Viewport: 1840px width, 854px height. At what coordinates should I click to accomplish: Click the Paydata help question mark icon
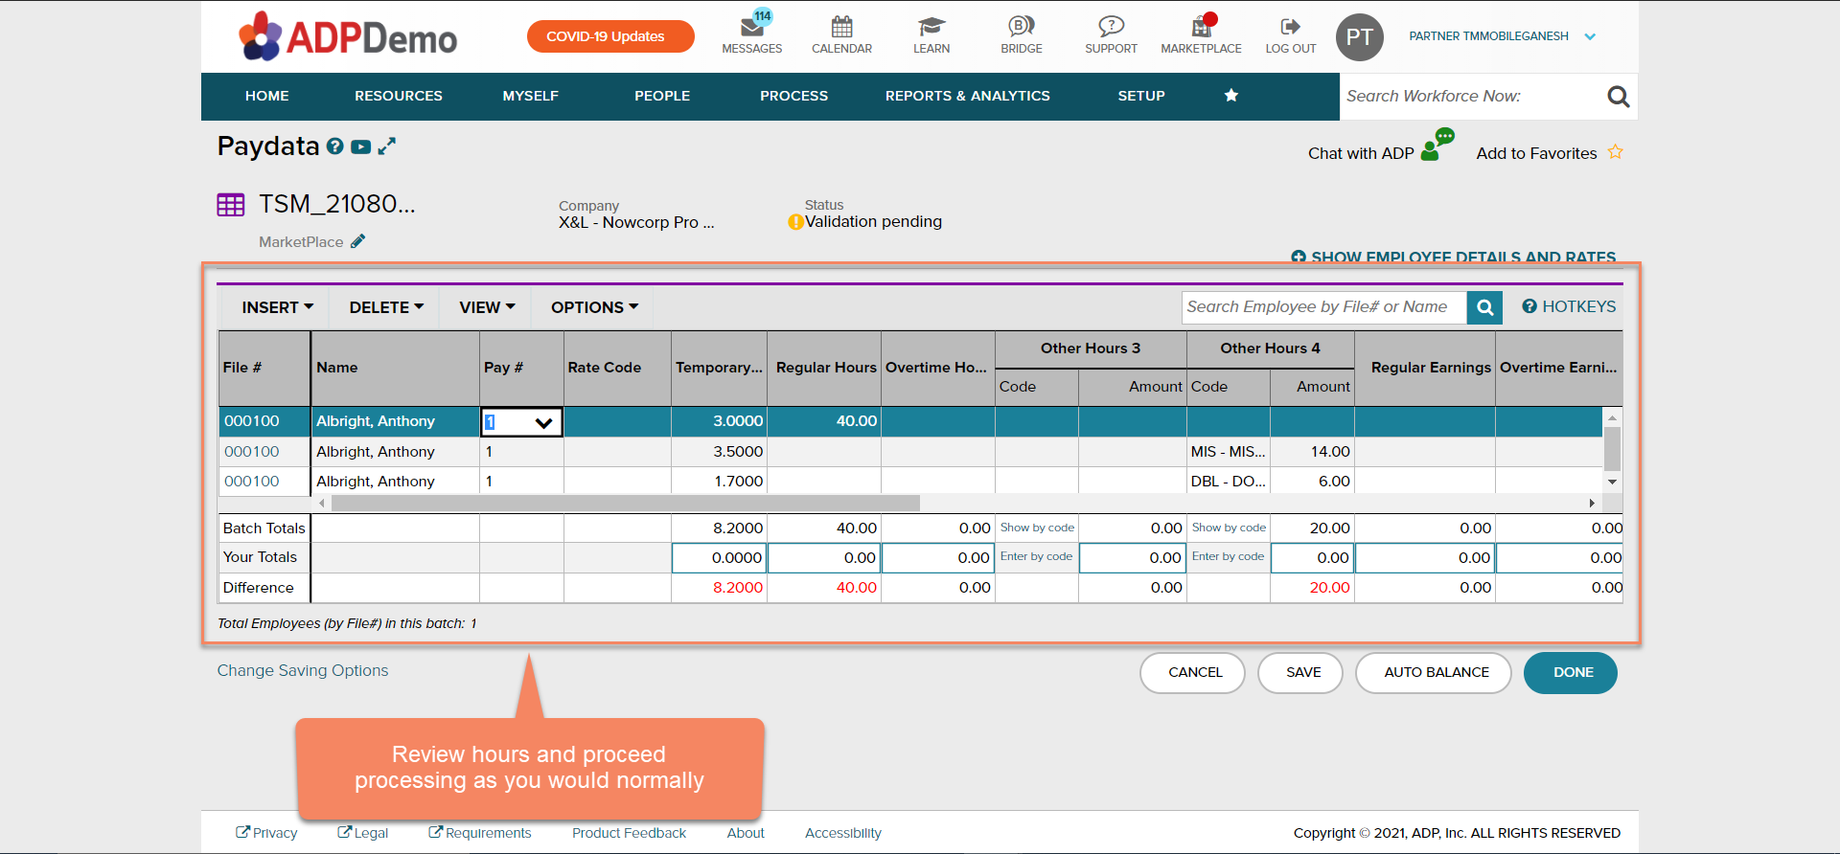pos(334,146)
